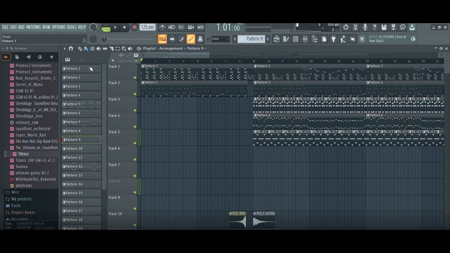Toggle the playlist snap magnet icon

pyautogui.click(x=71, y=48)
